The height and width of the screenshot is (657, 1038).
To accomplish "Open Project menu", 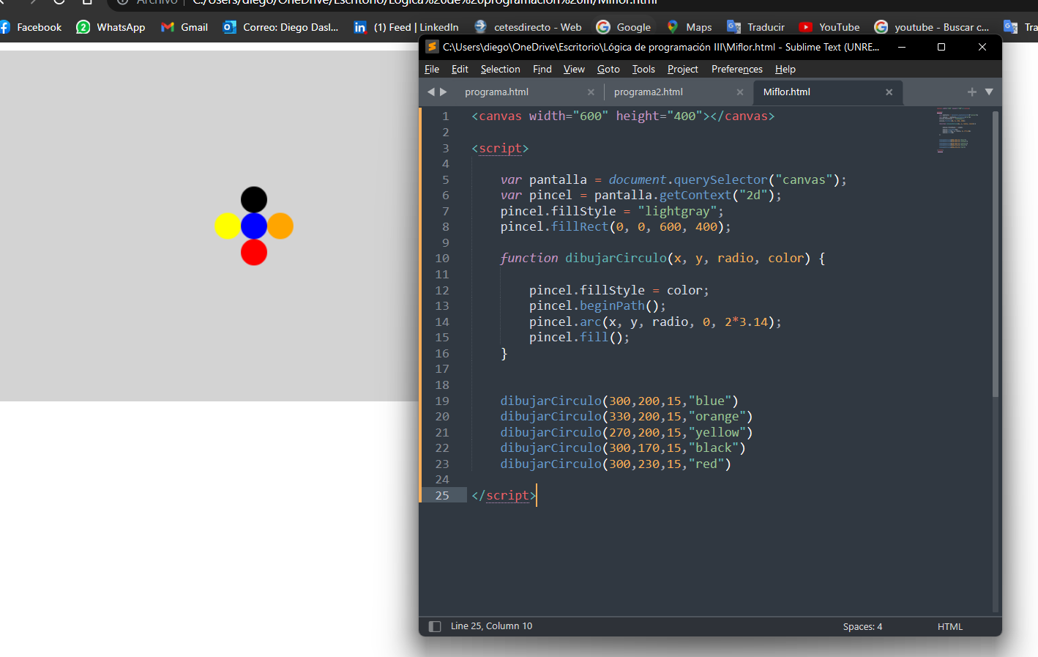I will [x=683, y=69].
